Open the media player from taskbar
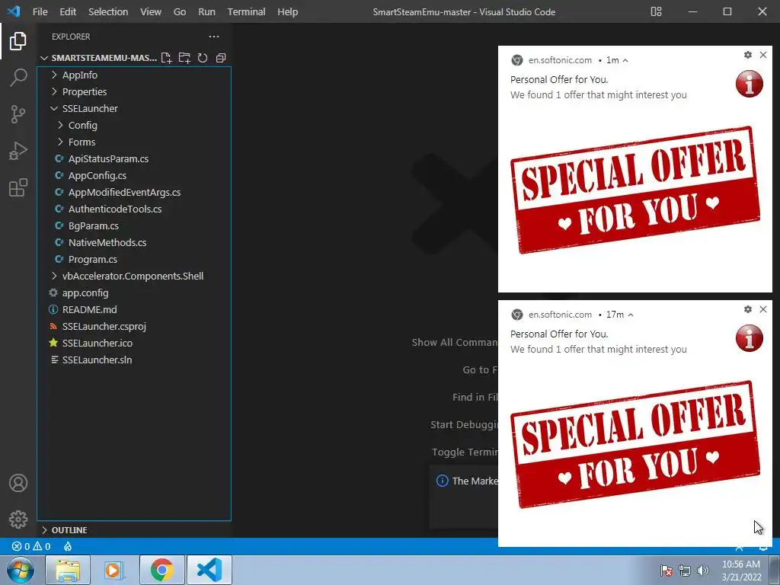 click(113, 570)
